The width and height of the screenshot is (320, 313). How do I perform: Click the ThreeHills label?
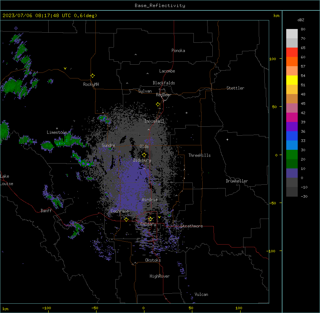(199, 155)
